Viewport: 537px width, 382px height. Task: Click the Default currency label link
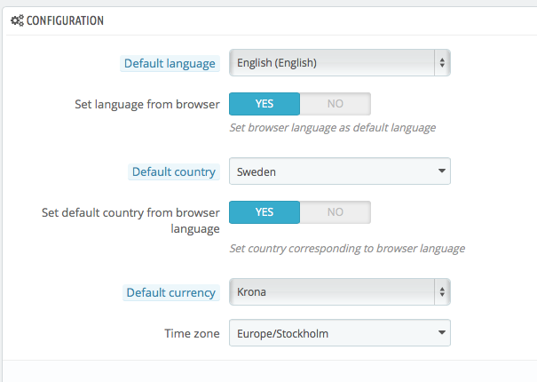tap(171, 292)
